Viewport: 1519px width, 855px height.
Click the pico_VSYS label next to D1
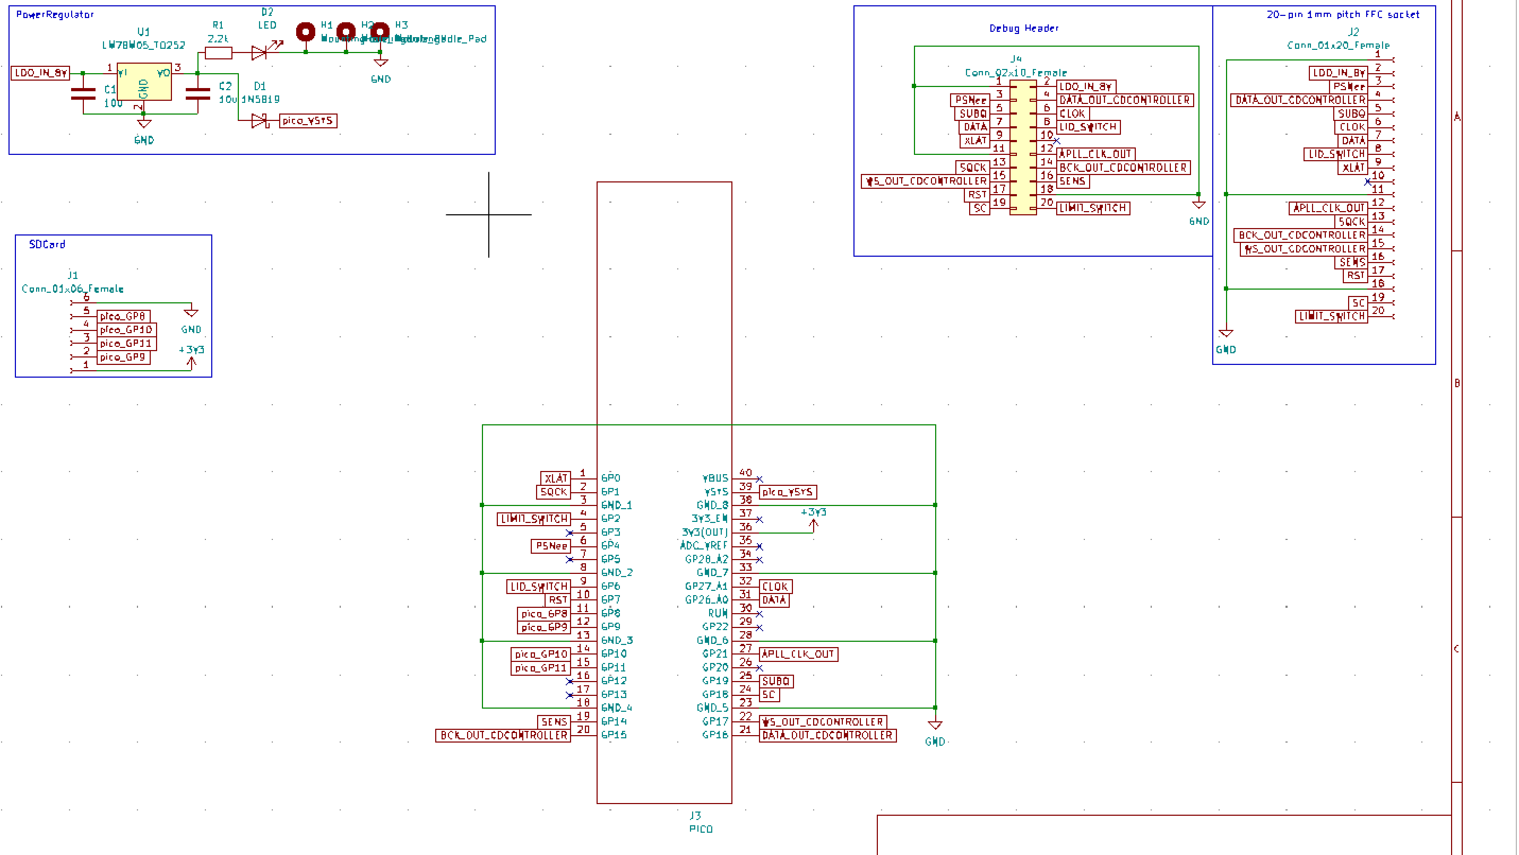pyautogui.click(x=308, y=121)
